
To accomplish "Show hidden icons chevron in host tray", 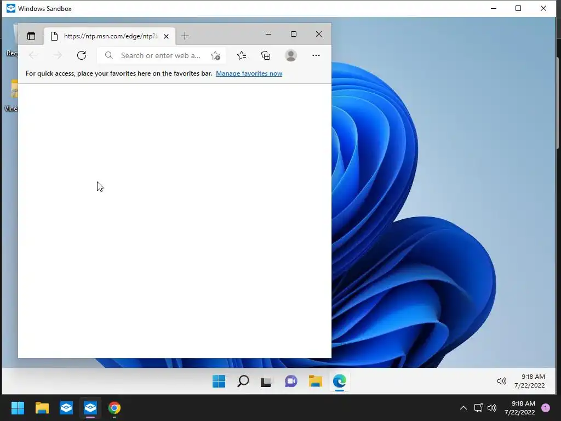I will click(463, 408).
